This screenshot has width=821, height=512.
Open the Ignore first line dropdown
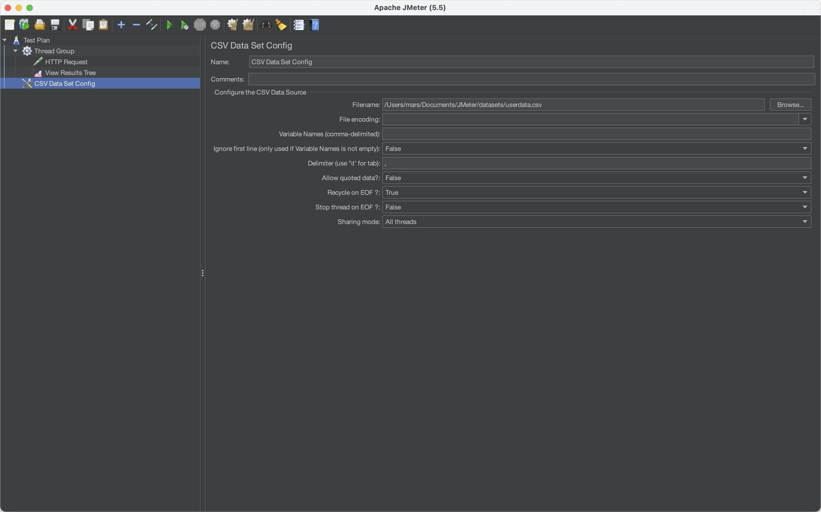(x=597, y=149)
